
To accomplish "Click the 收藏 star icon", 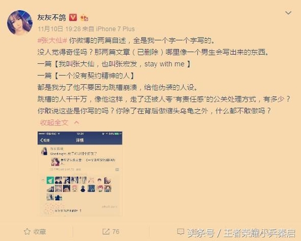I will (x=27, y=231).
